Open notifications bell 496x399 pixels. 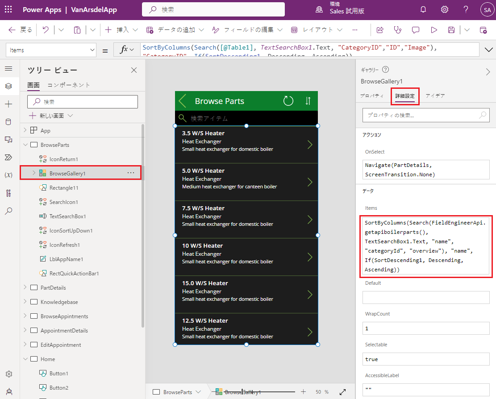(x=423, y=9)
